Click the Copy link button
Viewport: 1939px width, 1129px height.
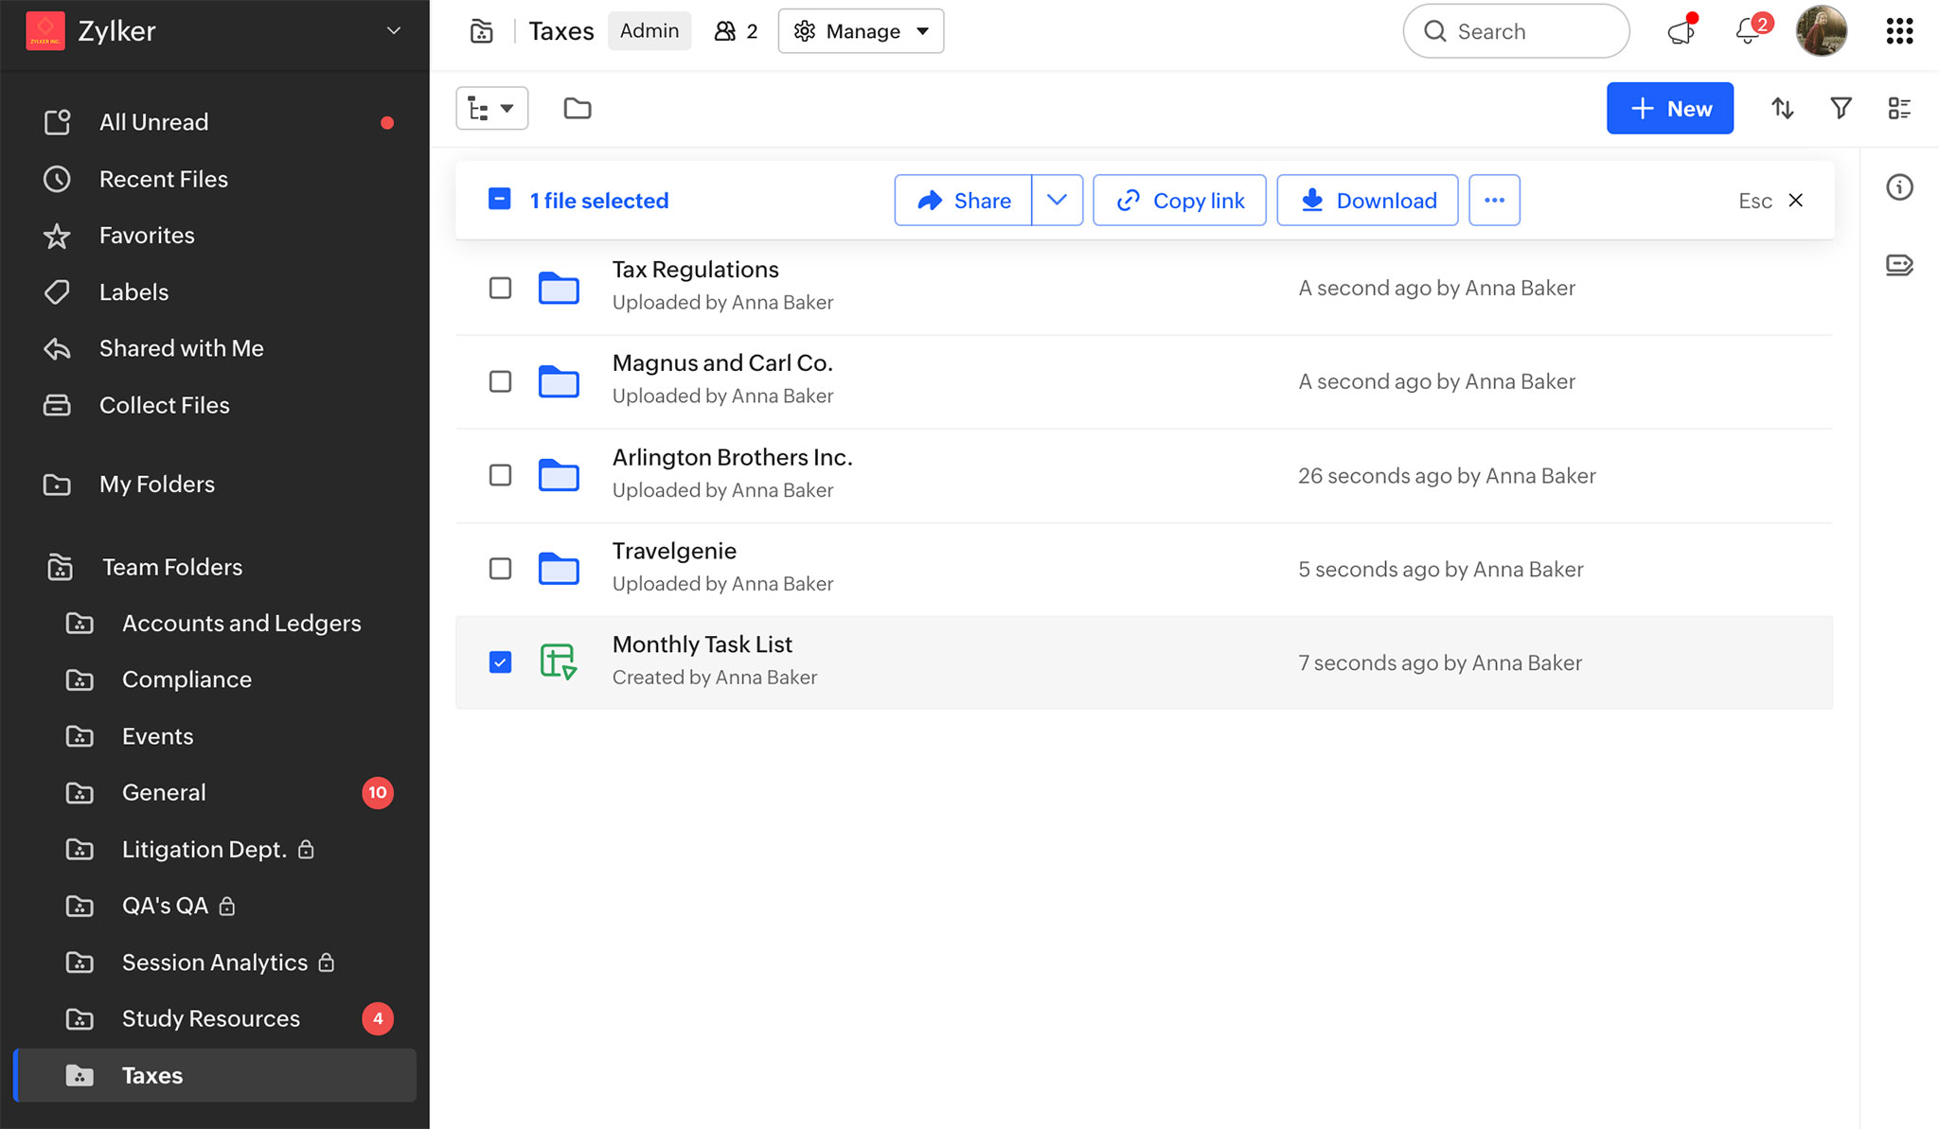tap(1180, 201)
